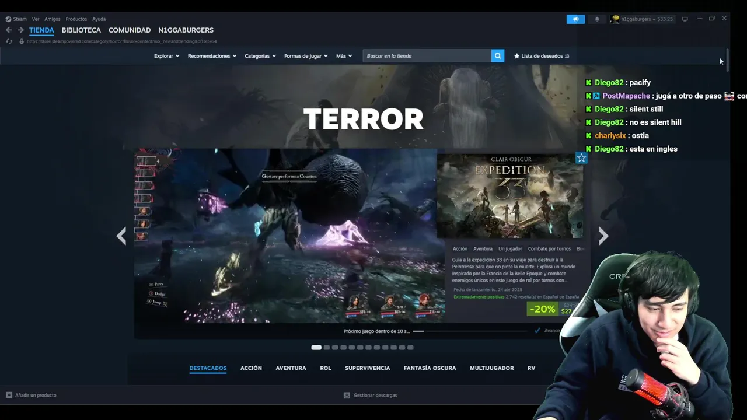Select the ACCIÓN tab

point(251,368)
